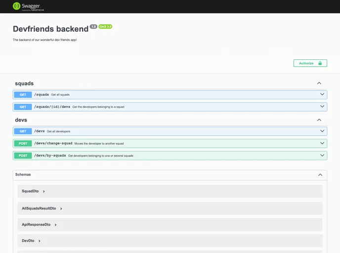Open the devs tag heading
The width and height of the screenshot is (340, 253).
click(x=21, y=120)
